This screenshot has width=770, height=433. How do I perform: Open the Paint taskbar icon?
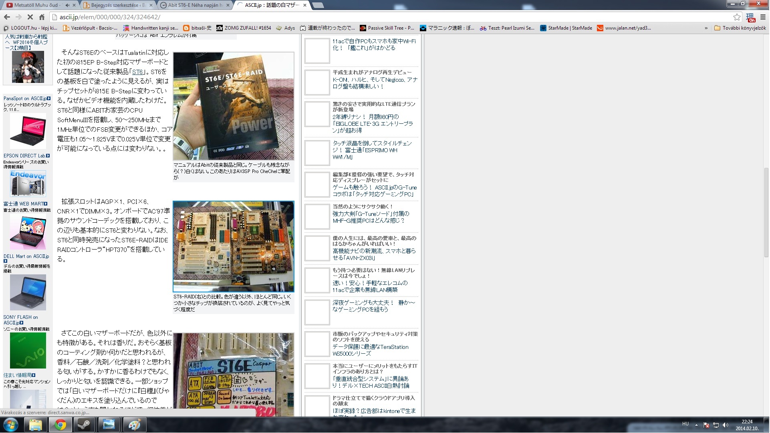pyautogui.click(x=134, y=425)
